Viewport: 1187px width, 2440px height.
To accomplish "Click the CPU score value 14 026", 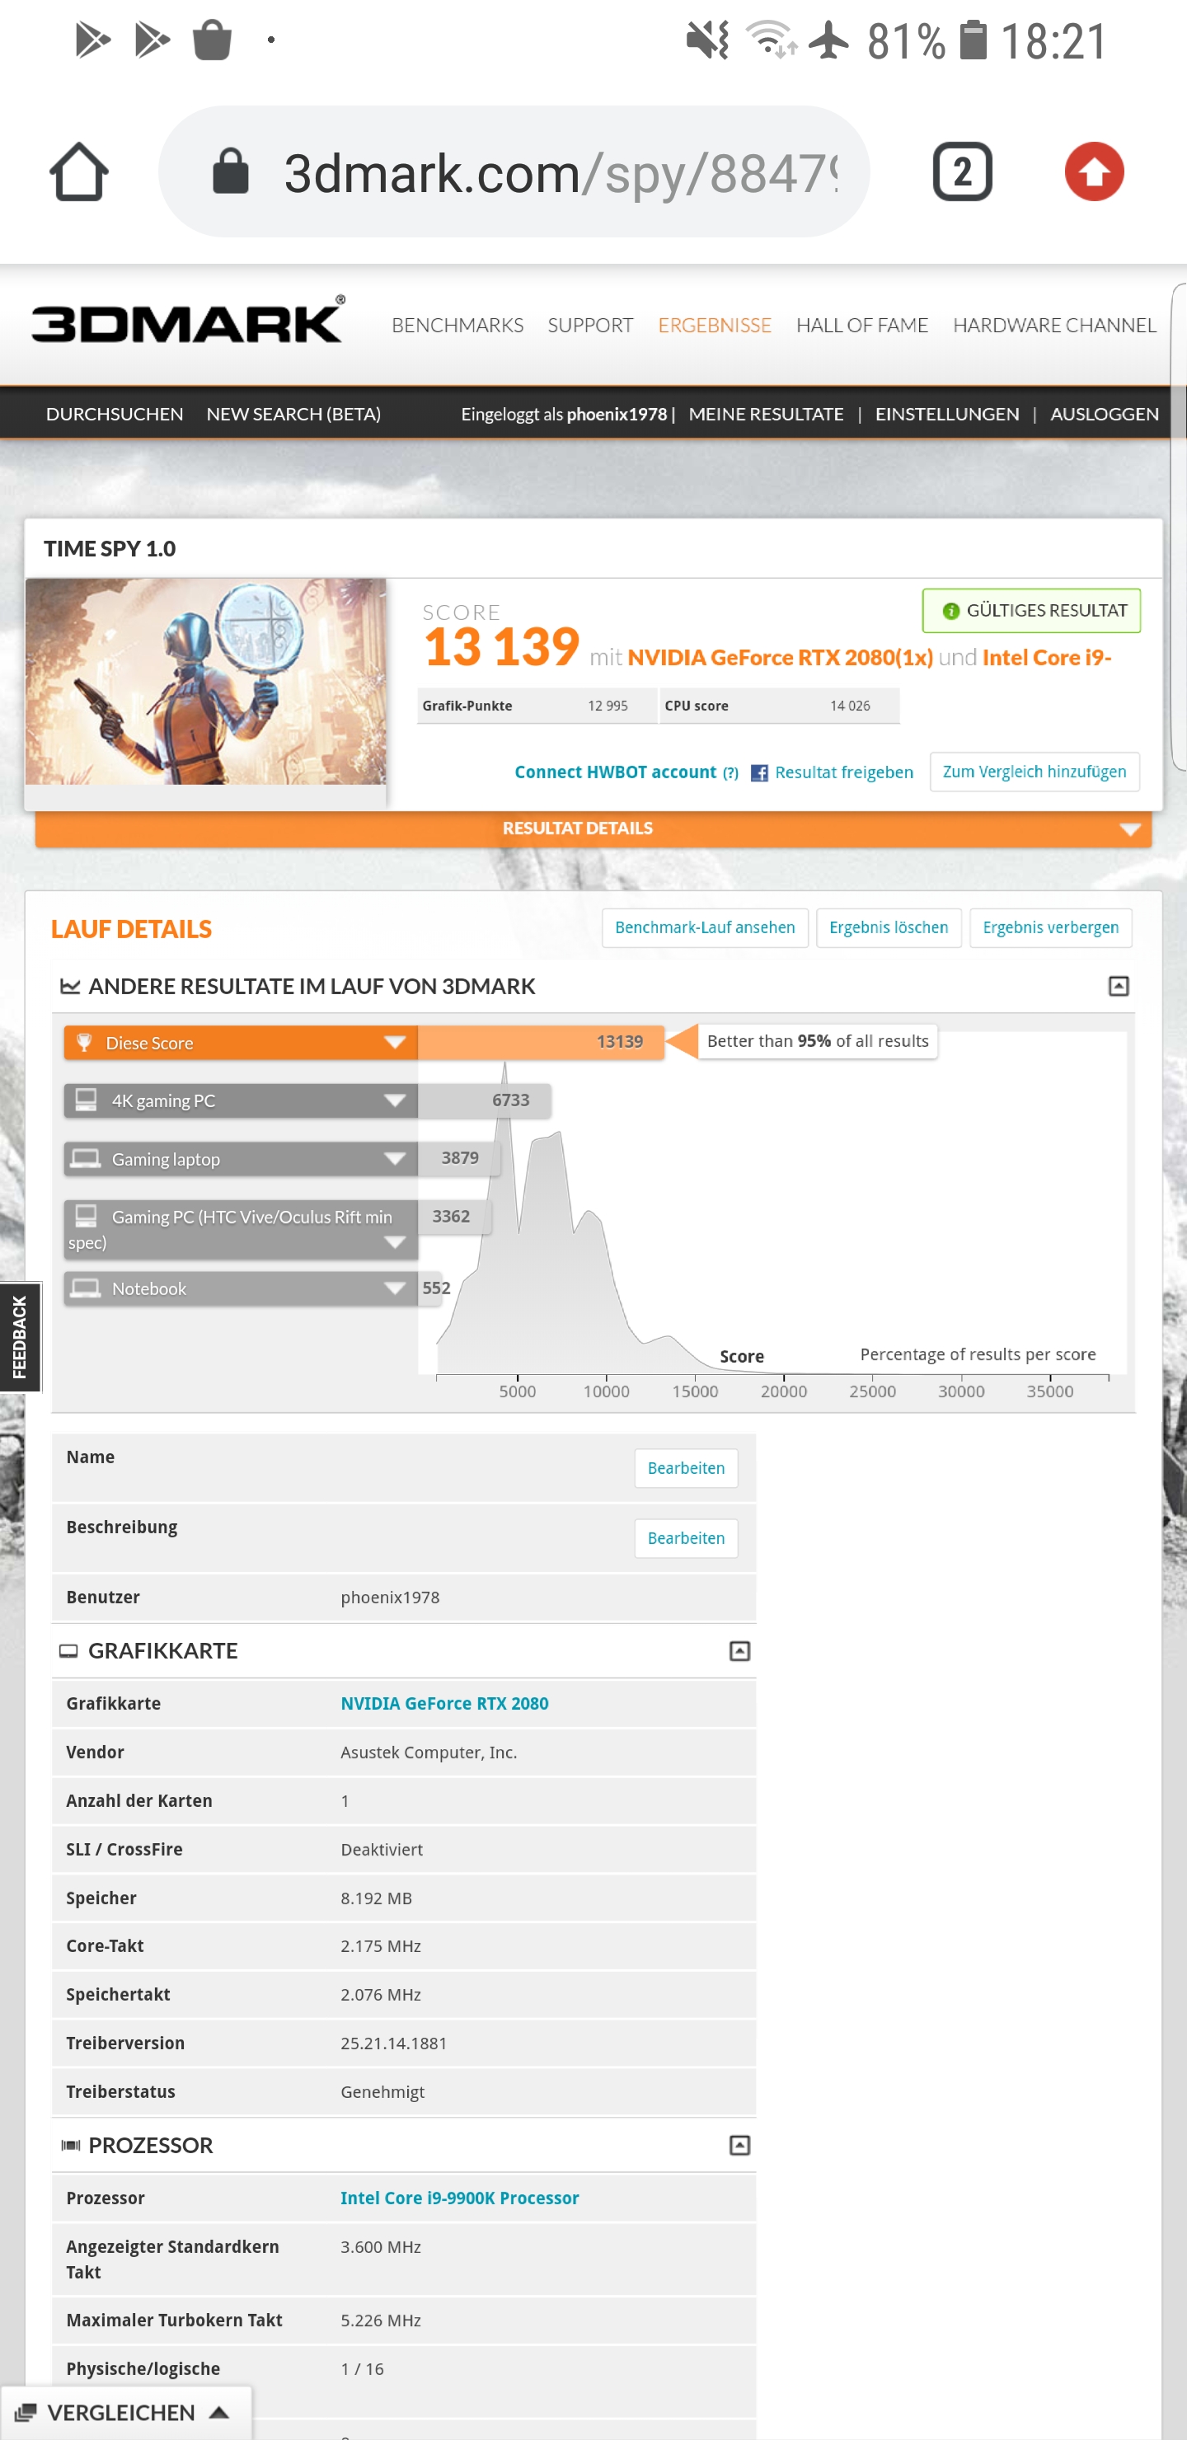I will pos(850,706).
